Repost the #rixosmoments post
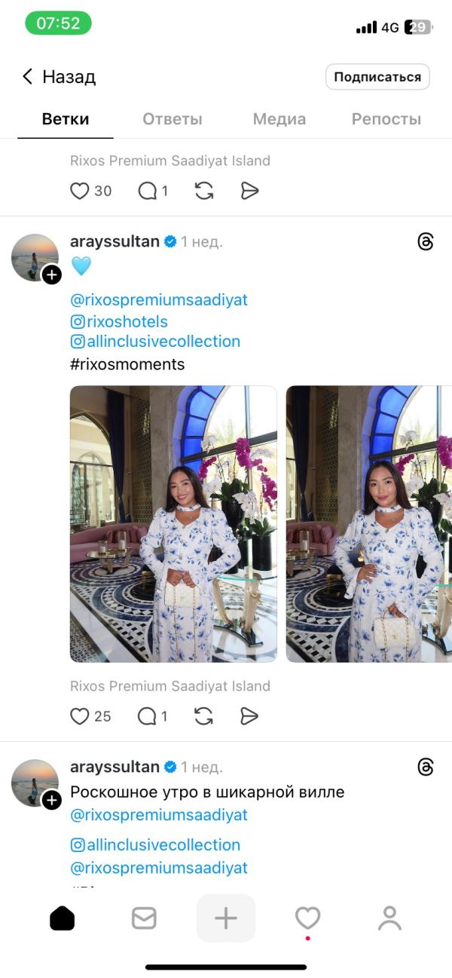Viewport: 452px width, 978px height. (x=203, y=716)
